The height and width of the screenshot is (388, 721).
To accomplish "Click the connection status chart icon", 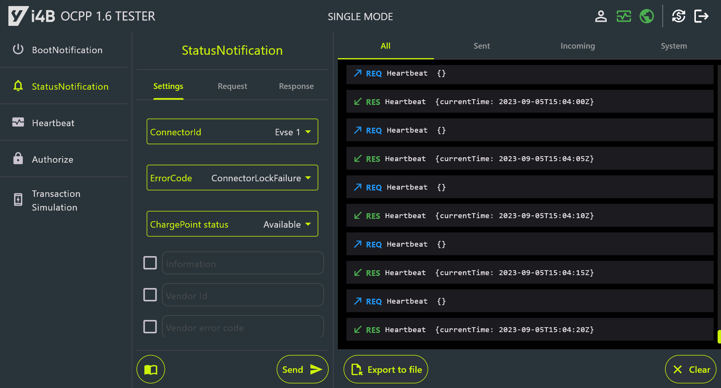I will tap(623, 16).
